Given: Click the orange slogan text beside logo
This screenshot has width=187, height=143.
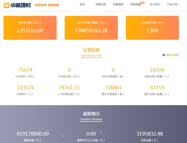Looking at the screenshot, I should coord(47,5).
